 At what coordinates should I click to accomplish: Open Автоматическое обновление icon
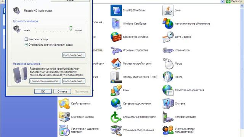168,24
